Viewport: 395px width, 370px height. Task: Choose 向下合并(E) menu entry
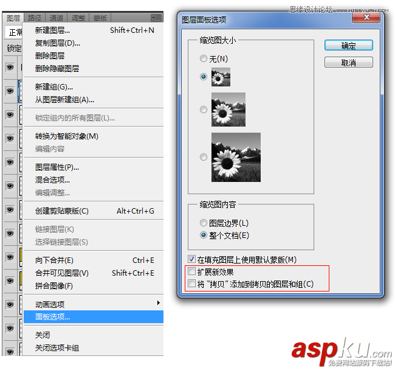point(94,260)
